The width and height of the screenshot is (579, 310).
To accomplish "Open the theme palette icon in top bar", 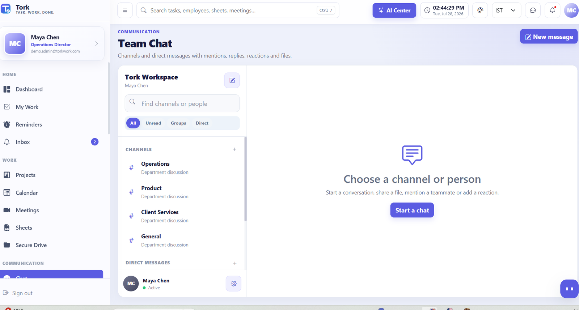I will 480,10.
